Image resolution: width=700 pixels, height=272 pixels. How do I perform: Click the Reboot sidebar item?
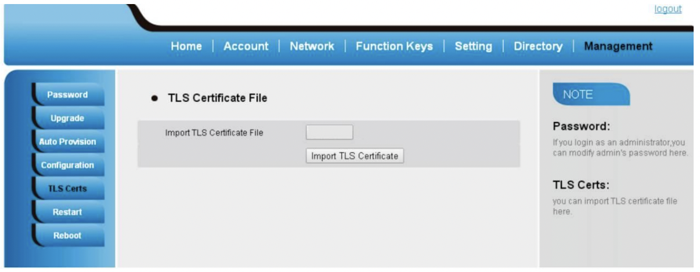tap(67, 236)
